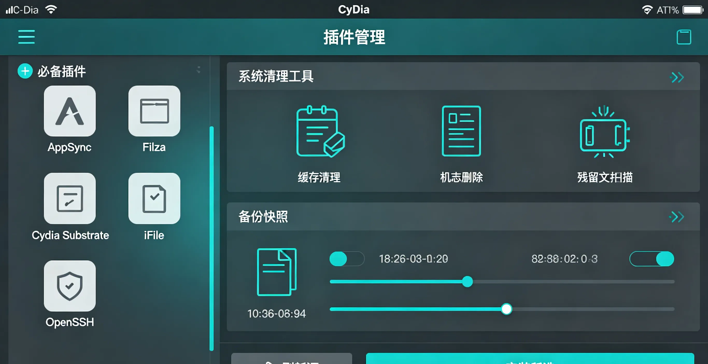
Task: Tap the plus icon beside 必备插件
Action: coord(25,71)
